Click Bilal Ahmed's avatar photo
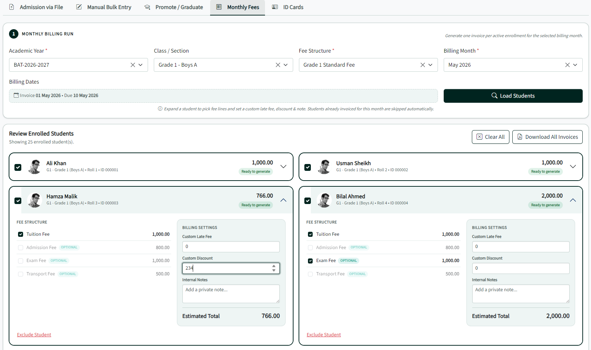 pyautogui.click(x=324, y=200)
